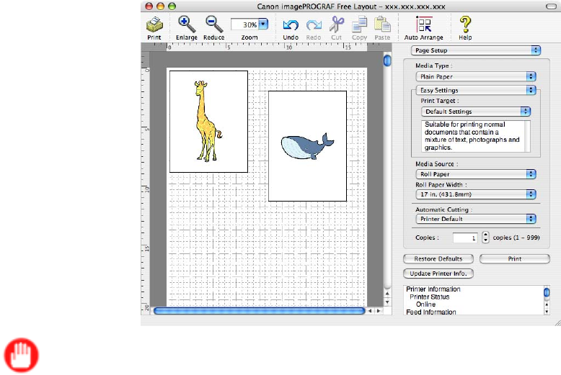
Task: Click the 'Printer Information' heading text
Action: (433, 289)
